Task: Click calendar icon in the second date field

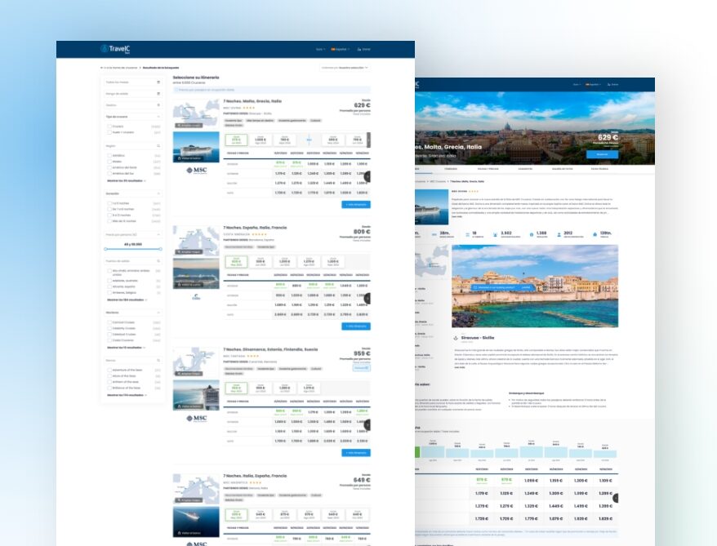Action: point(158,94)
